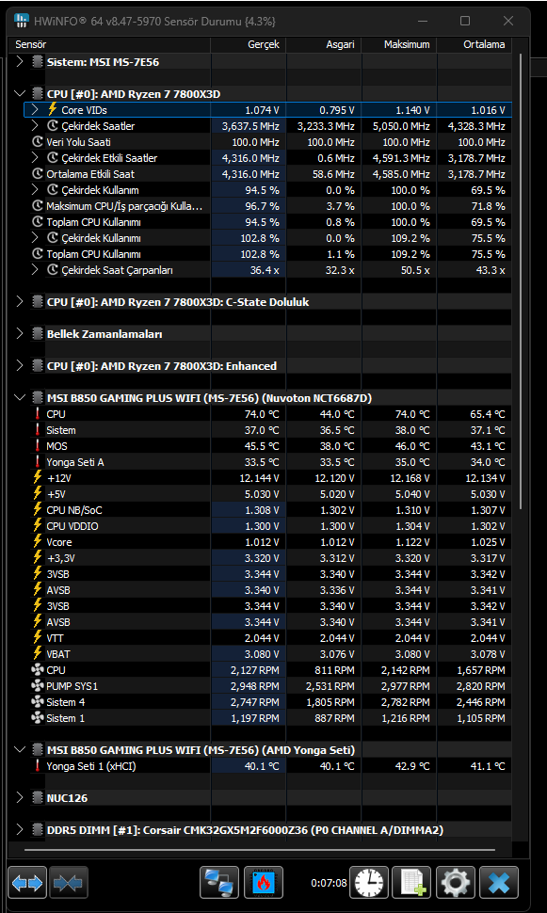Image resolution: width=547 pixels, height=913 pixels.
Task: Expand the Sistem: MSI MS-7E56 group
Action: pyautogui.click(x=19, y=62)
